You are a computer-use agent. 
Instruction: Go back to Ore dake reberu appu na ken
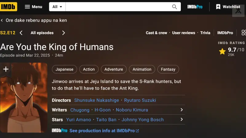34,20
